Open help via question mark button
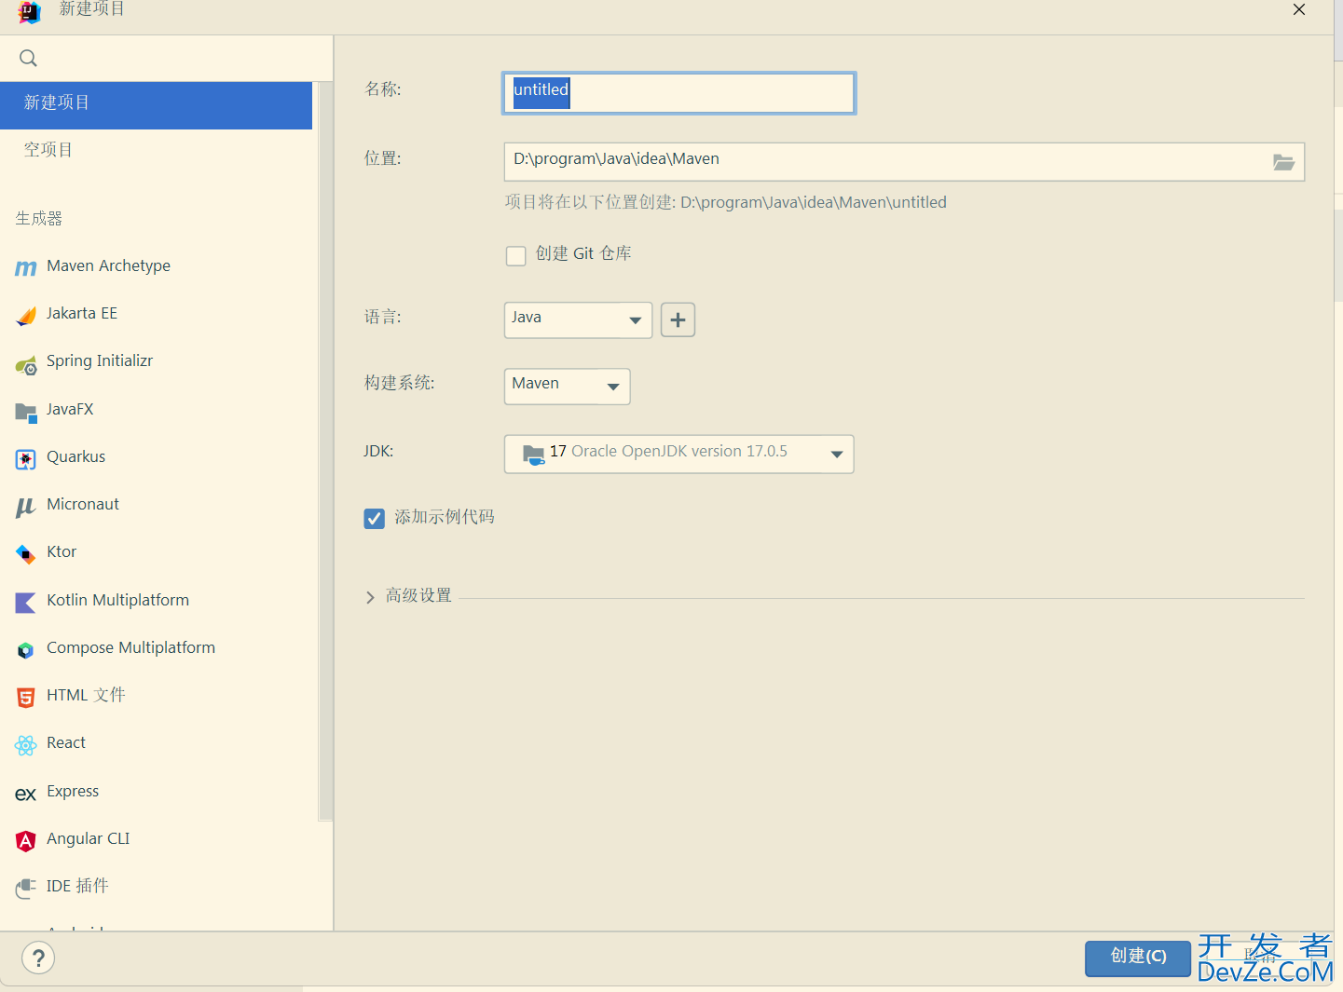This screenshot has height=992, width=1343. click(x=38, y=958)
